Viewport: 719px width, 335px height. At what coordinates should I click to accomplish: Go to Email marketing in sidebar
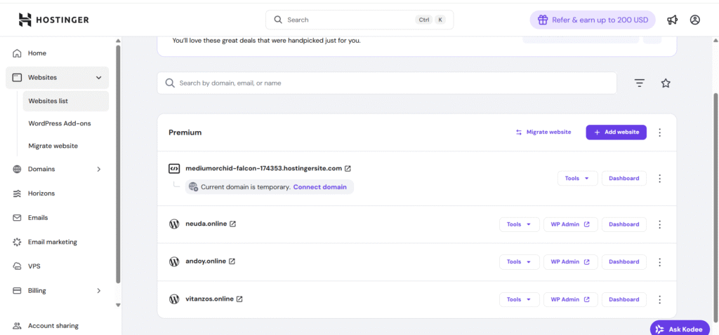coord(53,242)
